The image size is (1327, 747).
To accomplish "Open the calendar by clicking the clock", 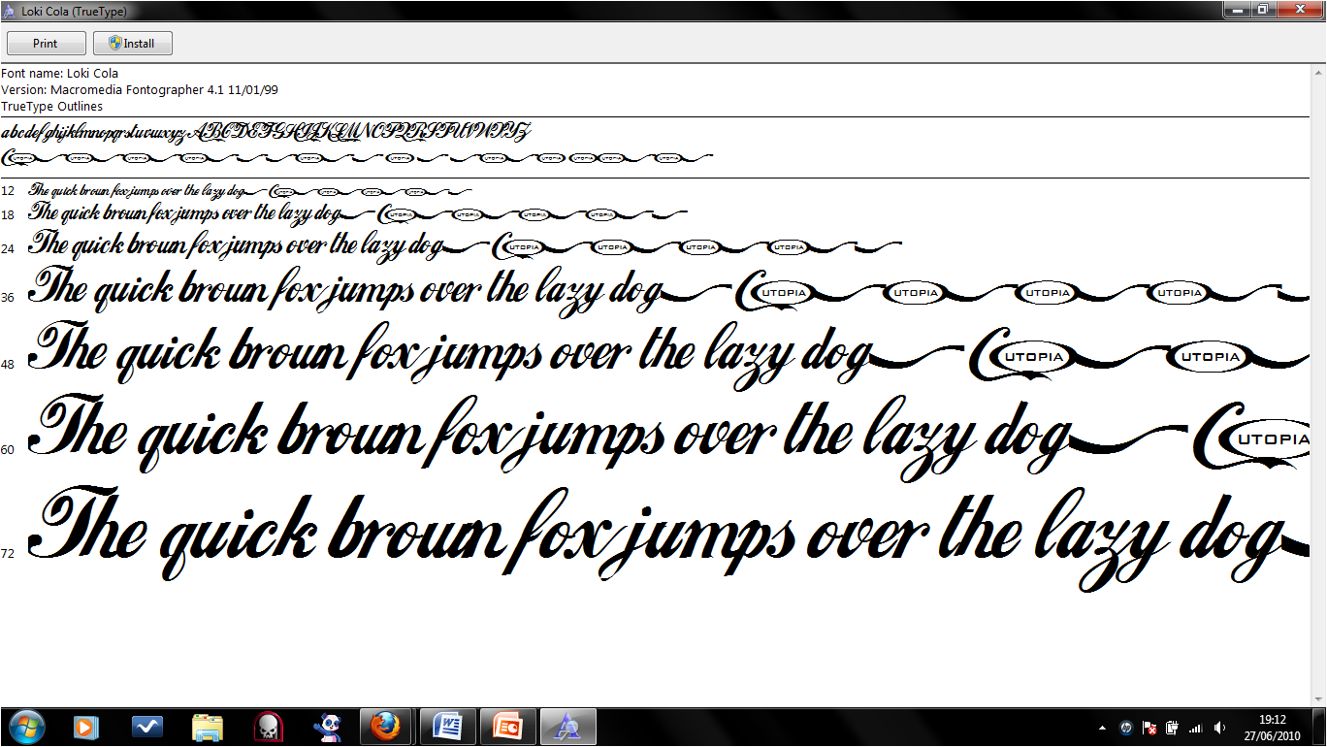I will pyautogui.click(x=1273, y=727).
